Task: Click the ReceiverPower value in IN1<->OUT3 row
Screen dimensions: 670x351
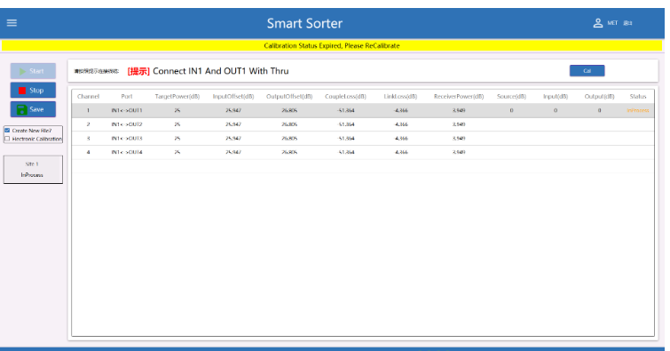Action: (x=459, y=139)
